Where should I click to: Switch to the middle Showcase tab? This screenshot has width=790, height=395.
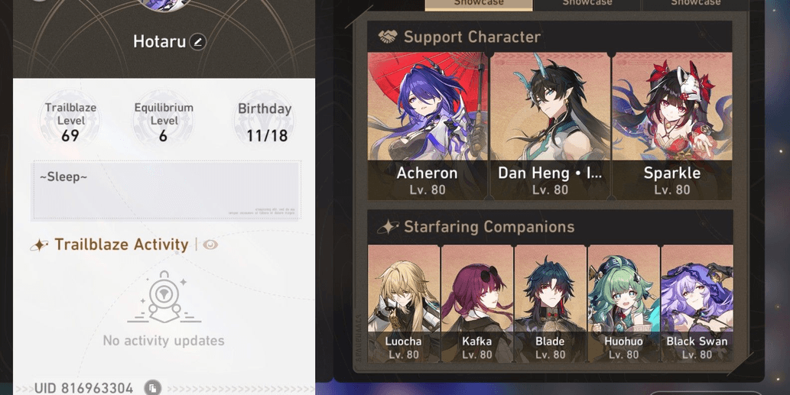pos(587,4)
